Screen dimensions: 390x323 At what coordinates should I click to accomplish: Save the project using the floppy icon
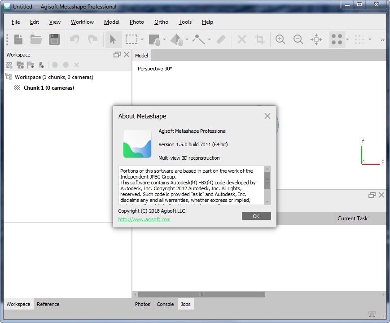pos(54,39)
